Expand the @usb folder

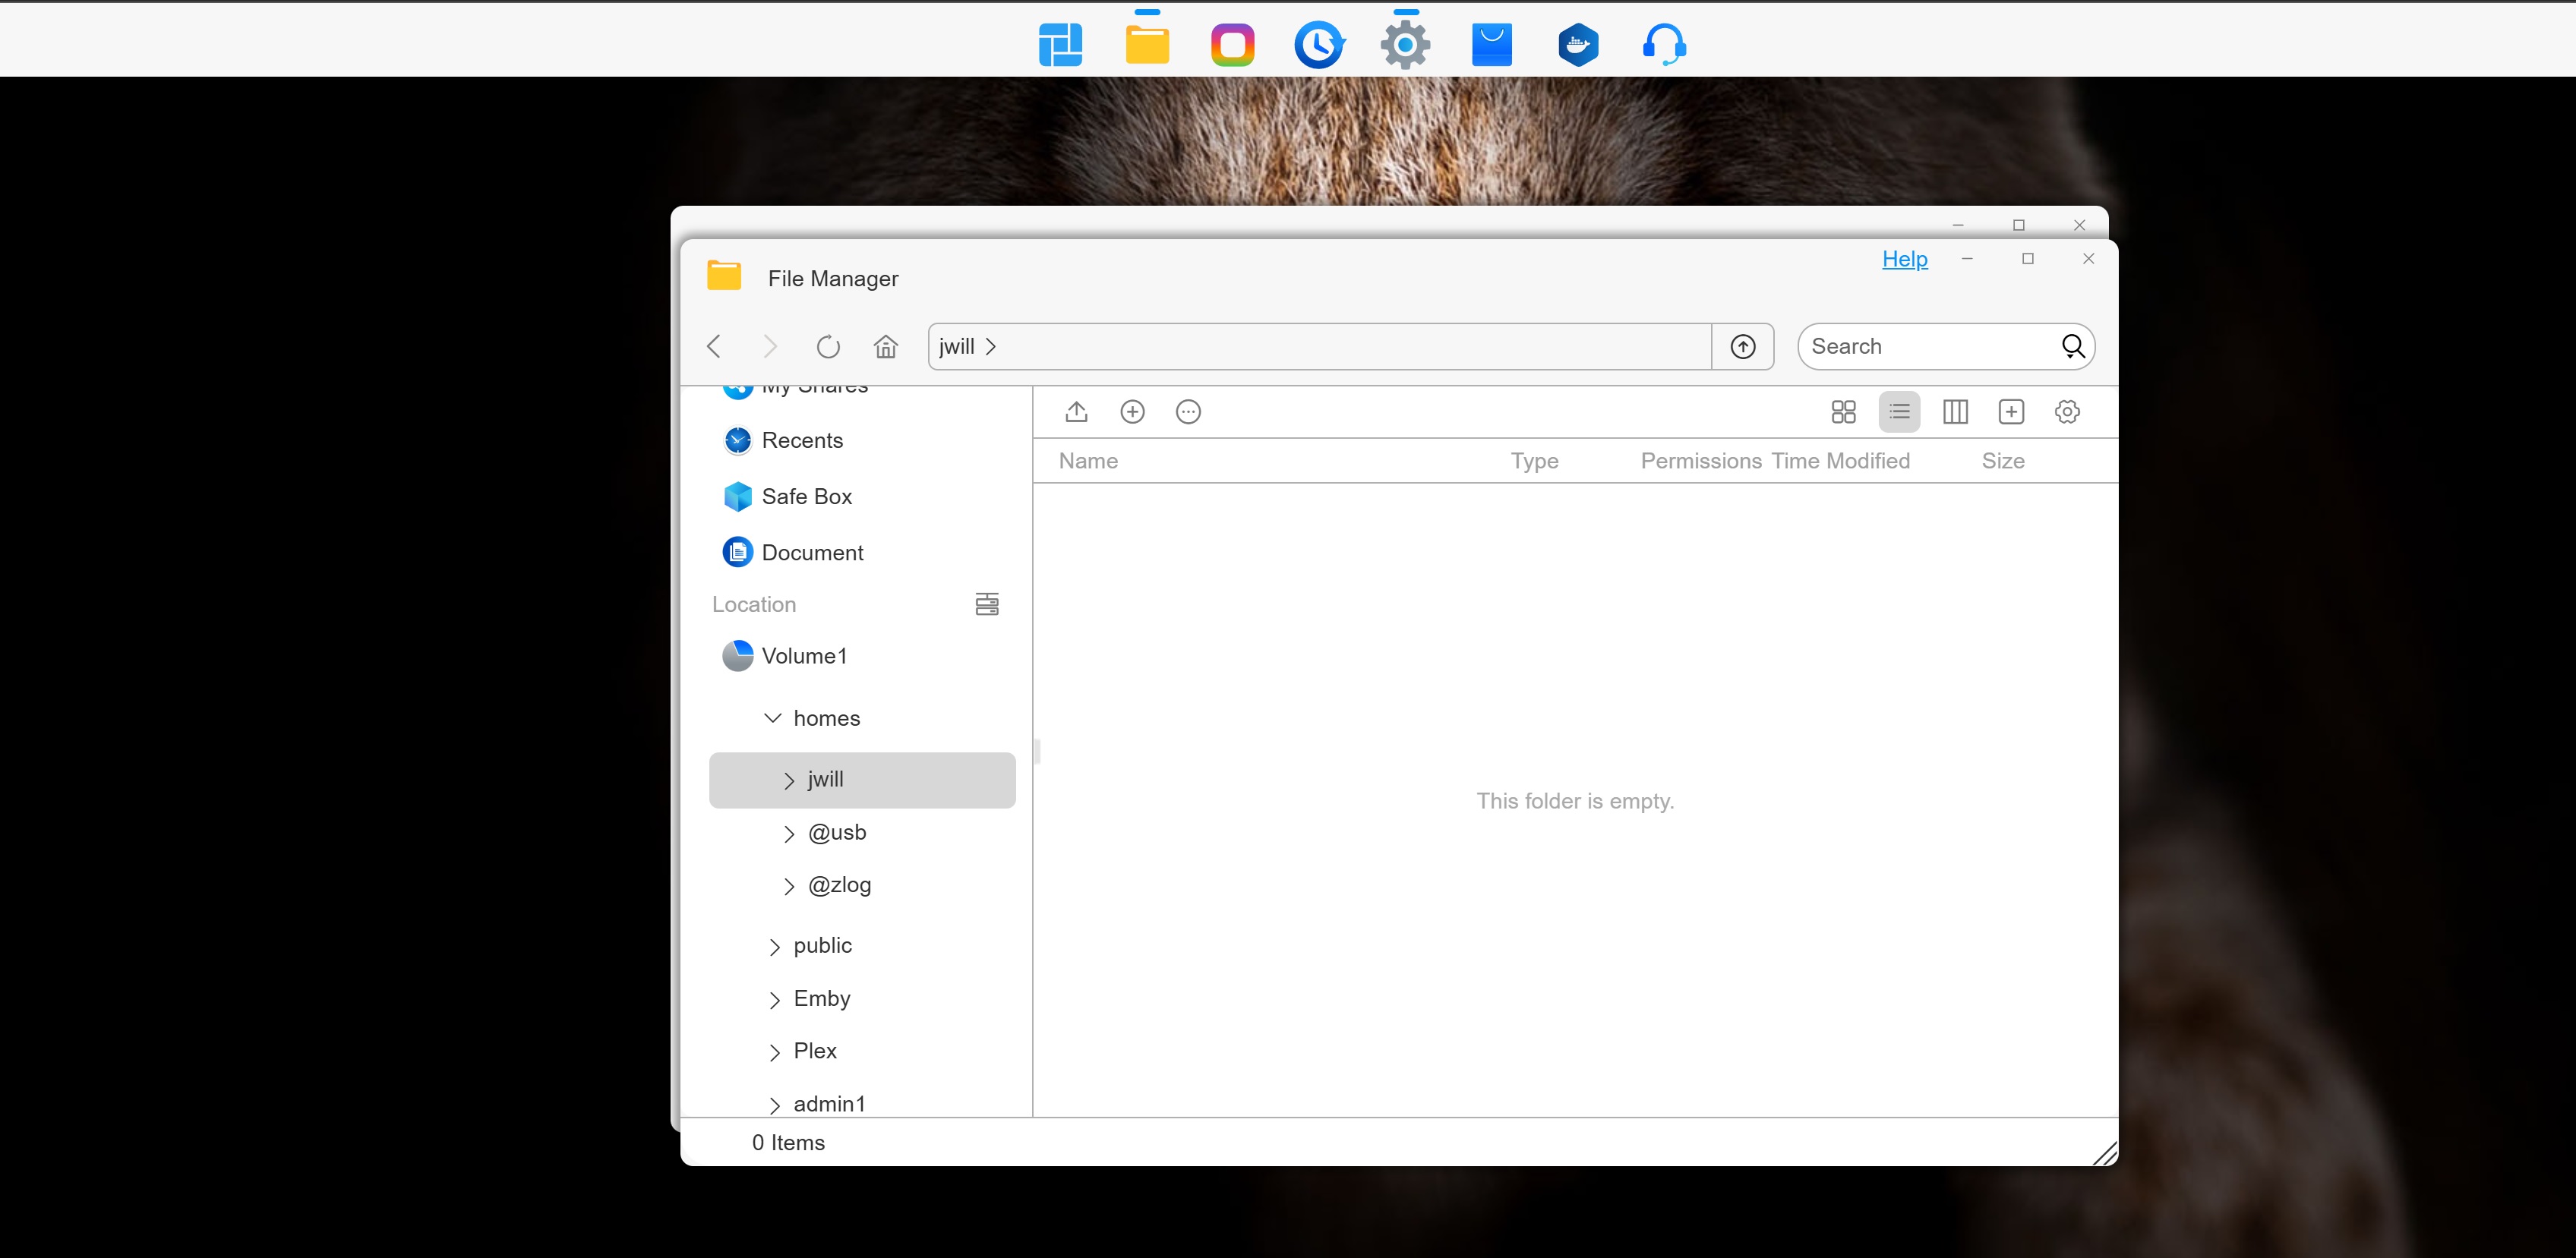pyautogui.click(x=789, y=834)
